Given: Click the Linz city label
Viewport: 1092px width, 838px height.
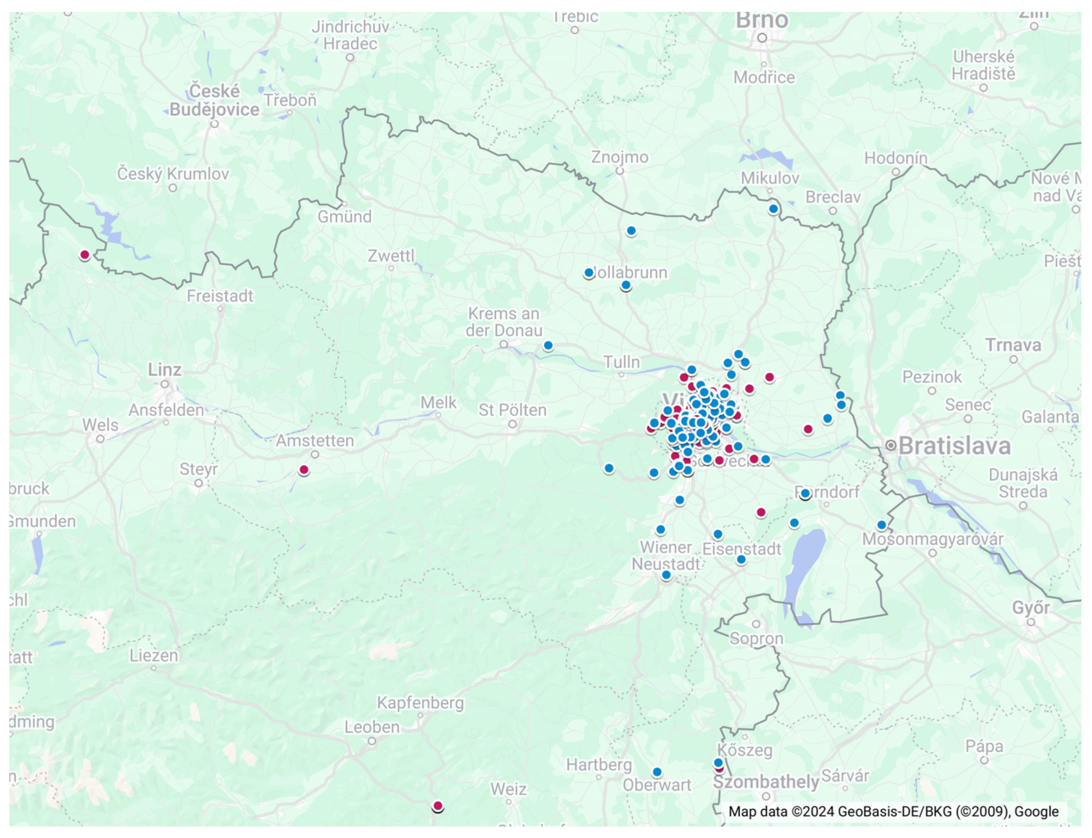Looking at the screenshot, I should (x=165, y=370).
